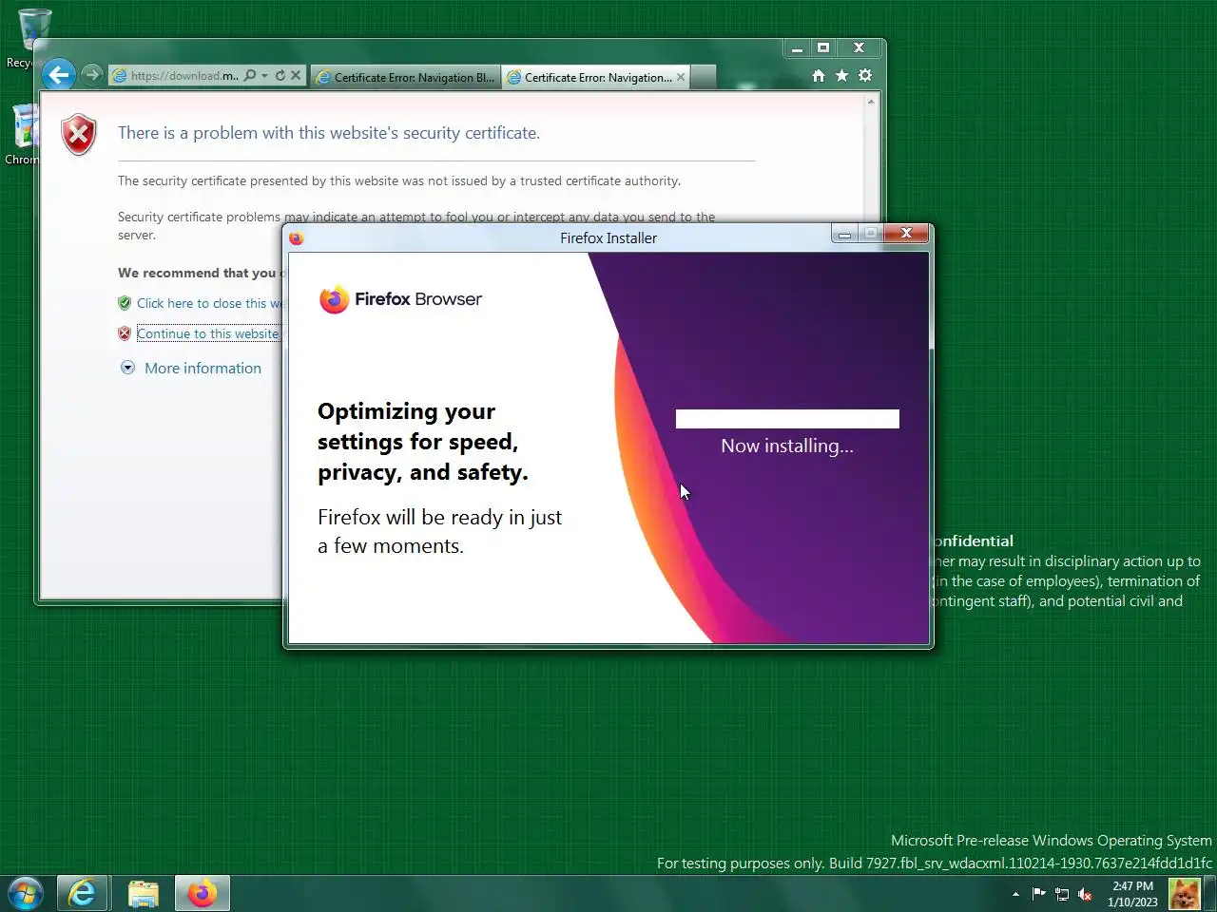Screen dimensions: 1217x912
Task: Click the red shield certificate warning icon
Action: [x=79, y=135]
